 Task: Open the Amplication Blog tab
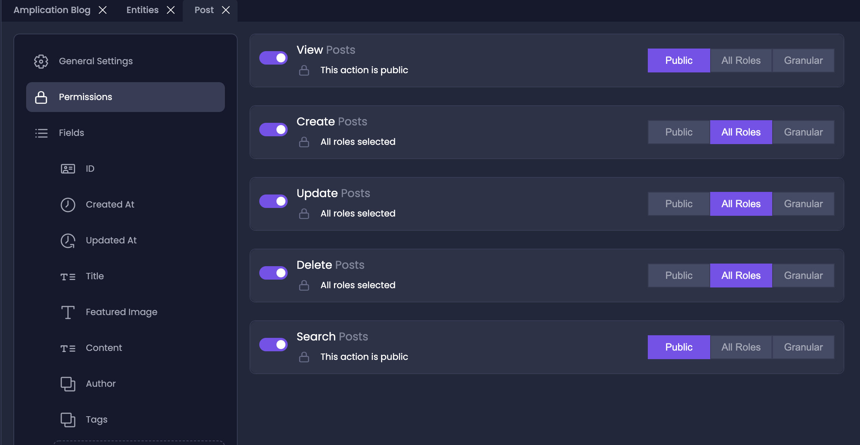point(52,10)
